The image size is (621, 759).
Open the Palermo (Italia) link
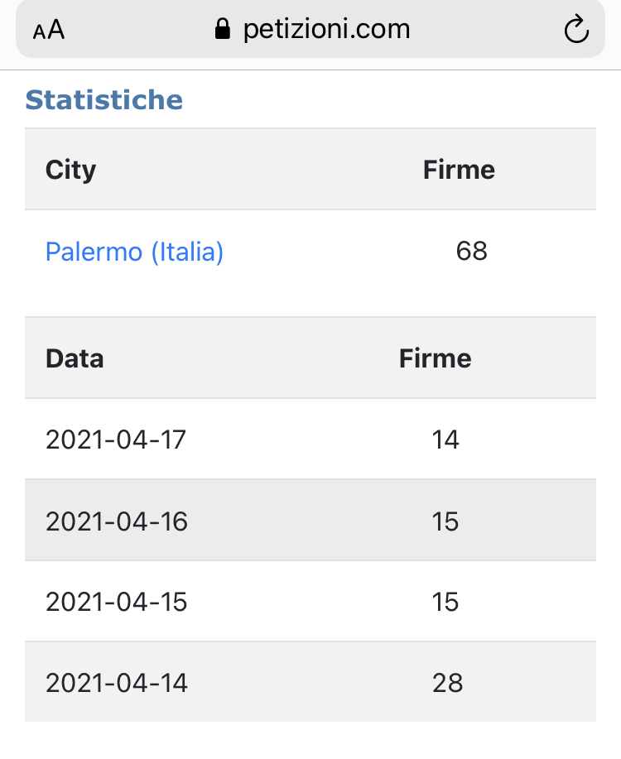pyautogui.click(x=134, y=252)
